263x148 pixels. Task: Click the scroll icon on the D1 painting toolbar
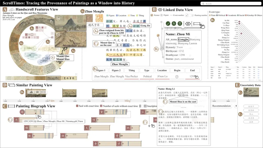point(44,92)
